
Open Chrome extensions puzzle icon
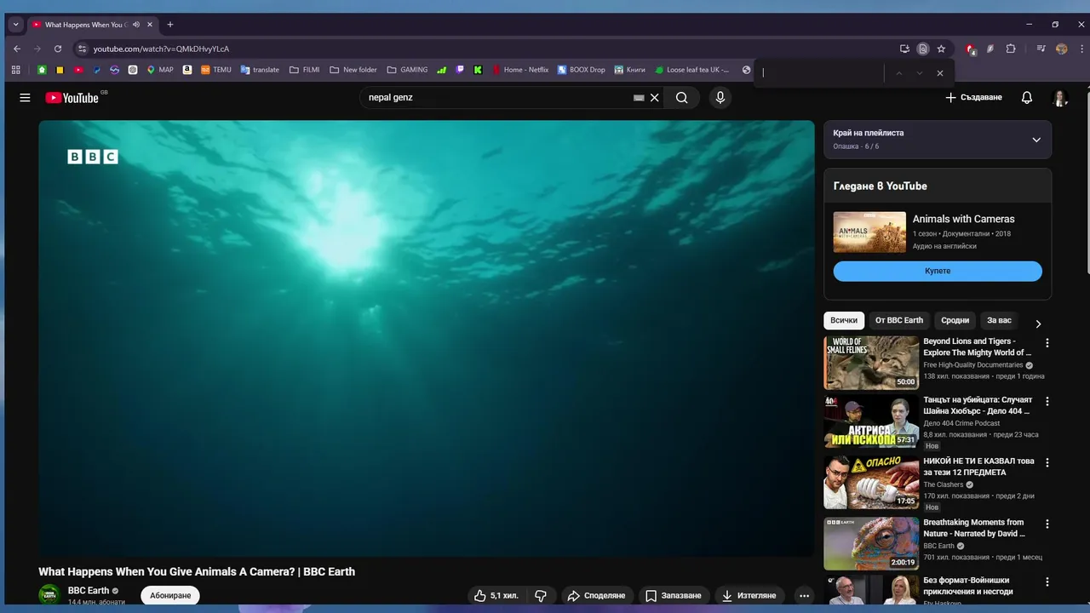point(1011,49)
